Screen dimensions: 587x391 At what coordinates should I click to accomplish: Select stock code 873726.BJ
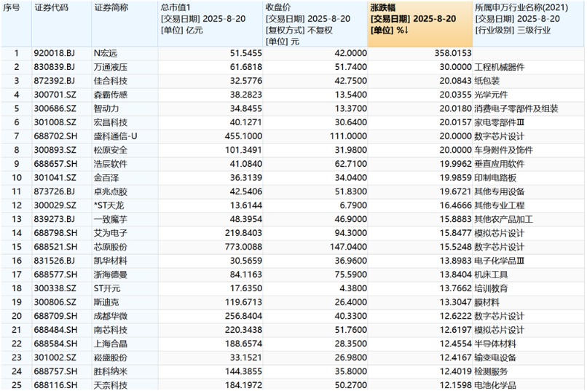pyautogui.click(x=55, y=191)
